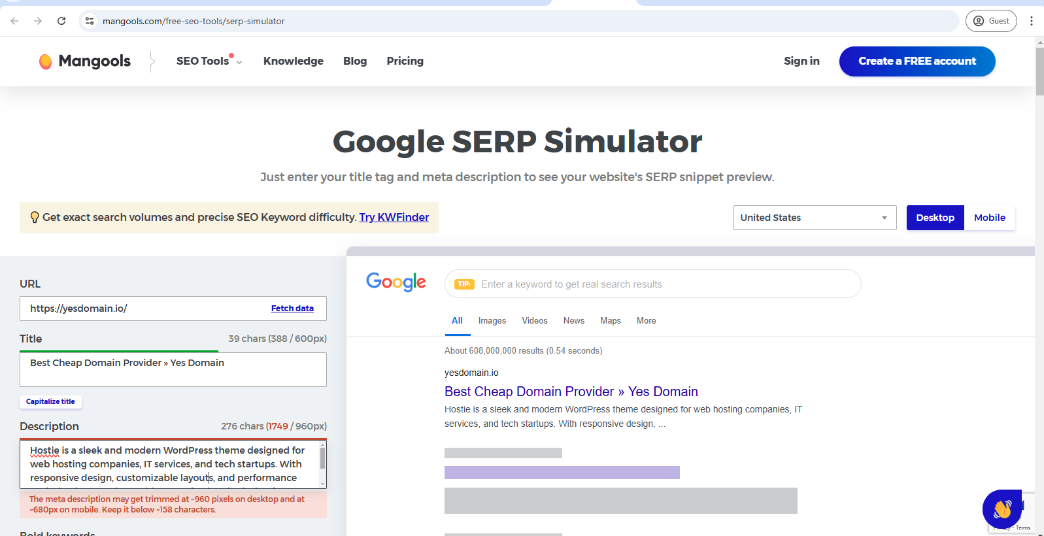
Task: Open the Guest profile button
Action: (991, 21)
